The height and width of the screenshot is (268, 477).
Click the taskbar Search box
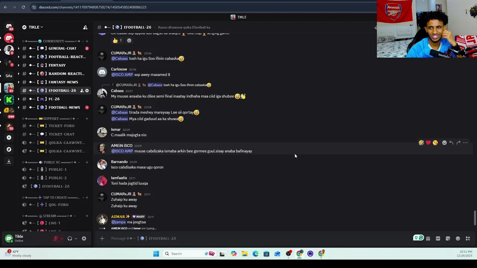point(189,254)
